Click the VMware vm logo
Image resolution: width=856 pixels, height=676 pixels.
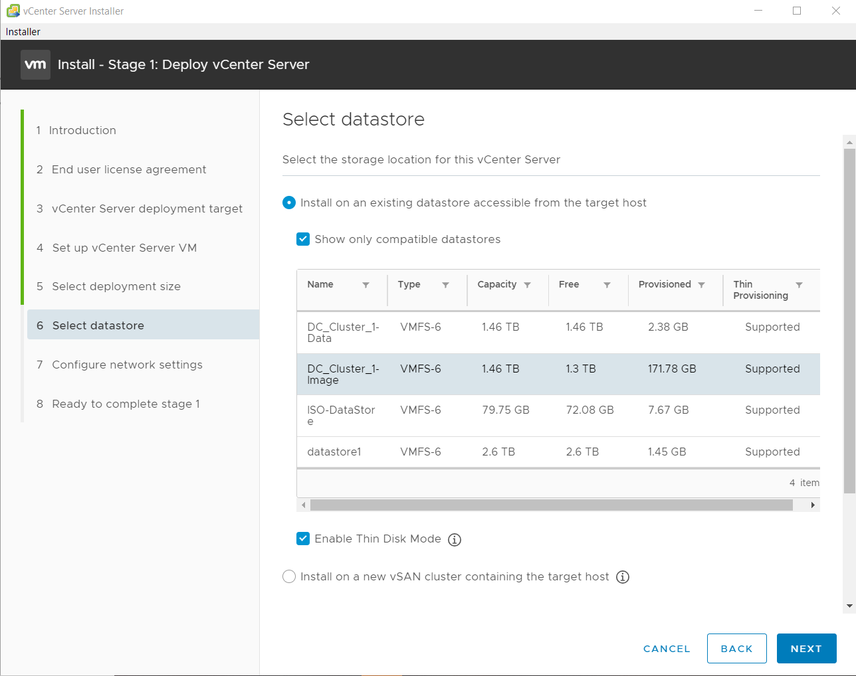click(35, 64)
